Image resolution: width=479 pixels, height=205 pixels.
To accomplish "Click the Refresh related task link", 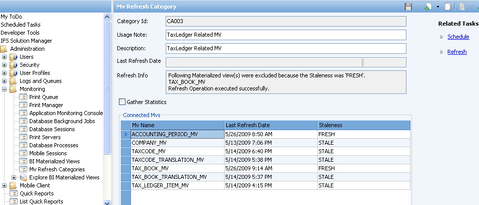I will coord(457,52).
